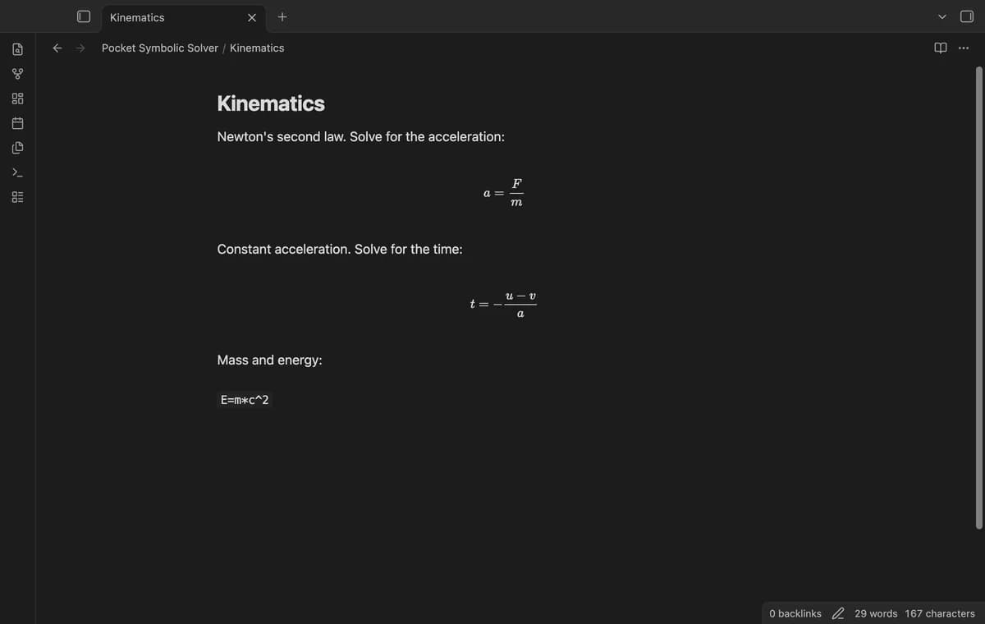This screenshot has width=985, height=624.
Task: Click the E=m*c^2 code block
Action: 245,400
